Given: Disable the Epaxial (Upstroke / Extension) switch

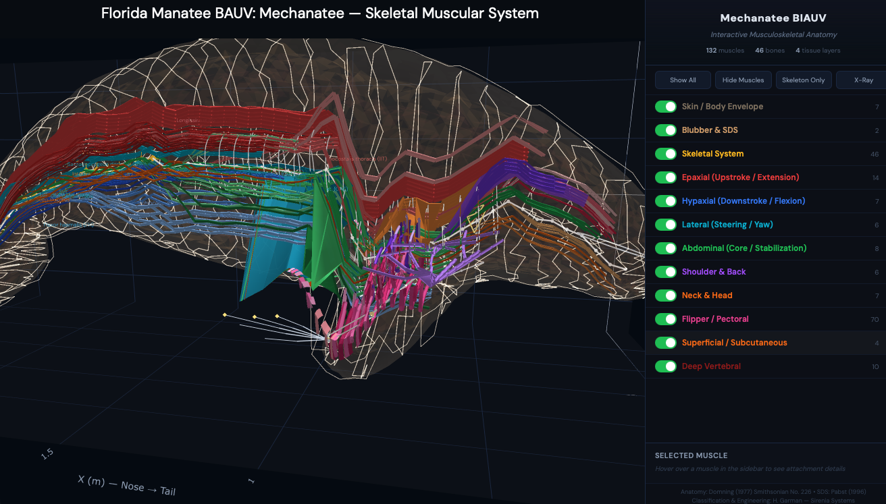Looking at the screenshot, I should (666, 177).
